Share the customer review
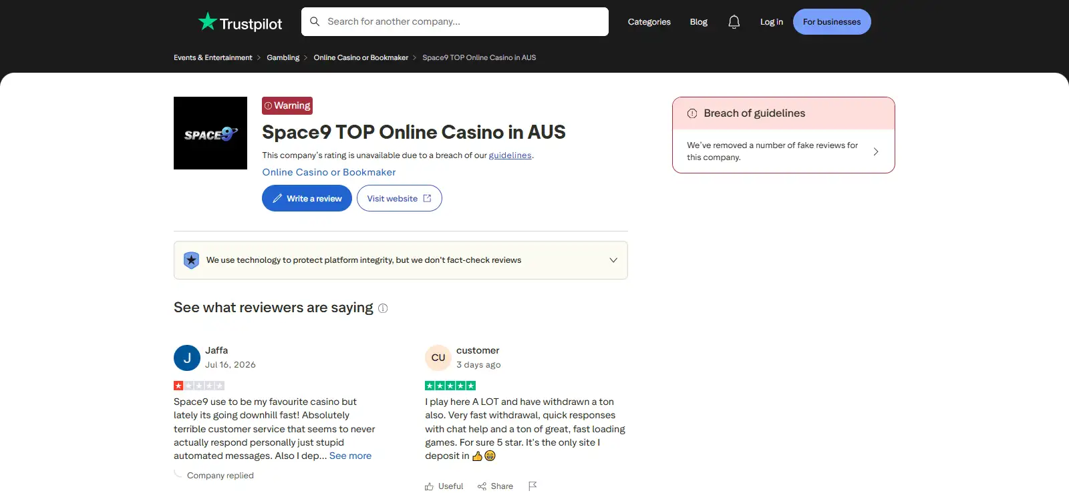Image resolution: width=1069 pixels, height=493 pixels. coord(496,486)
